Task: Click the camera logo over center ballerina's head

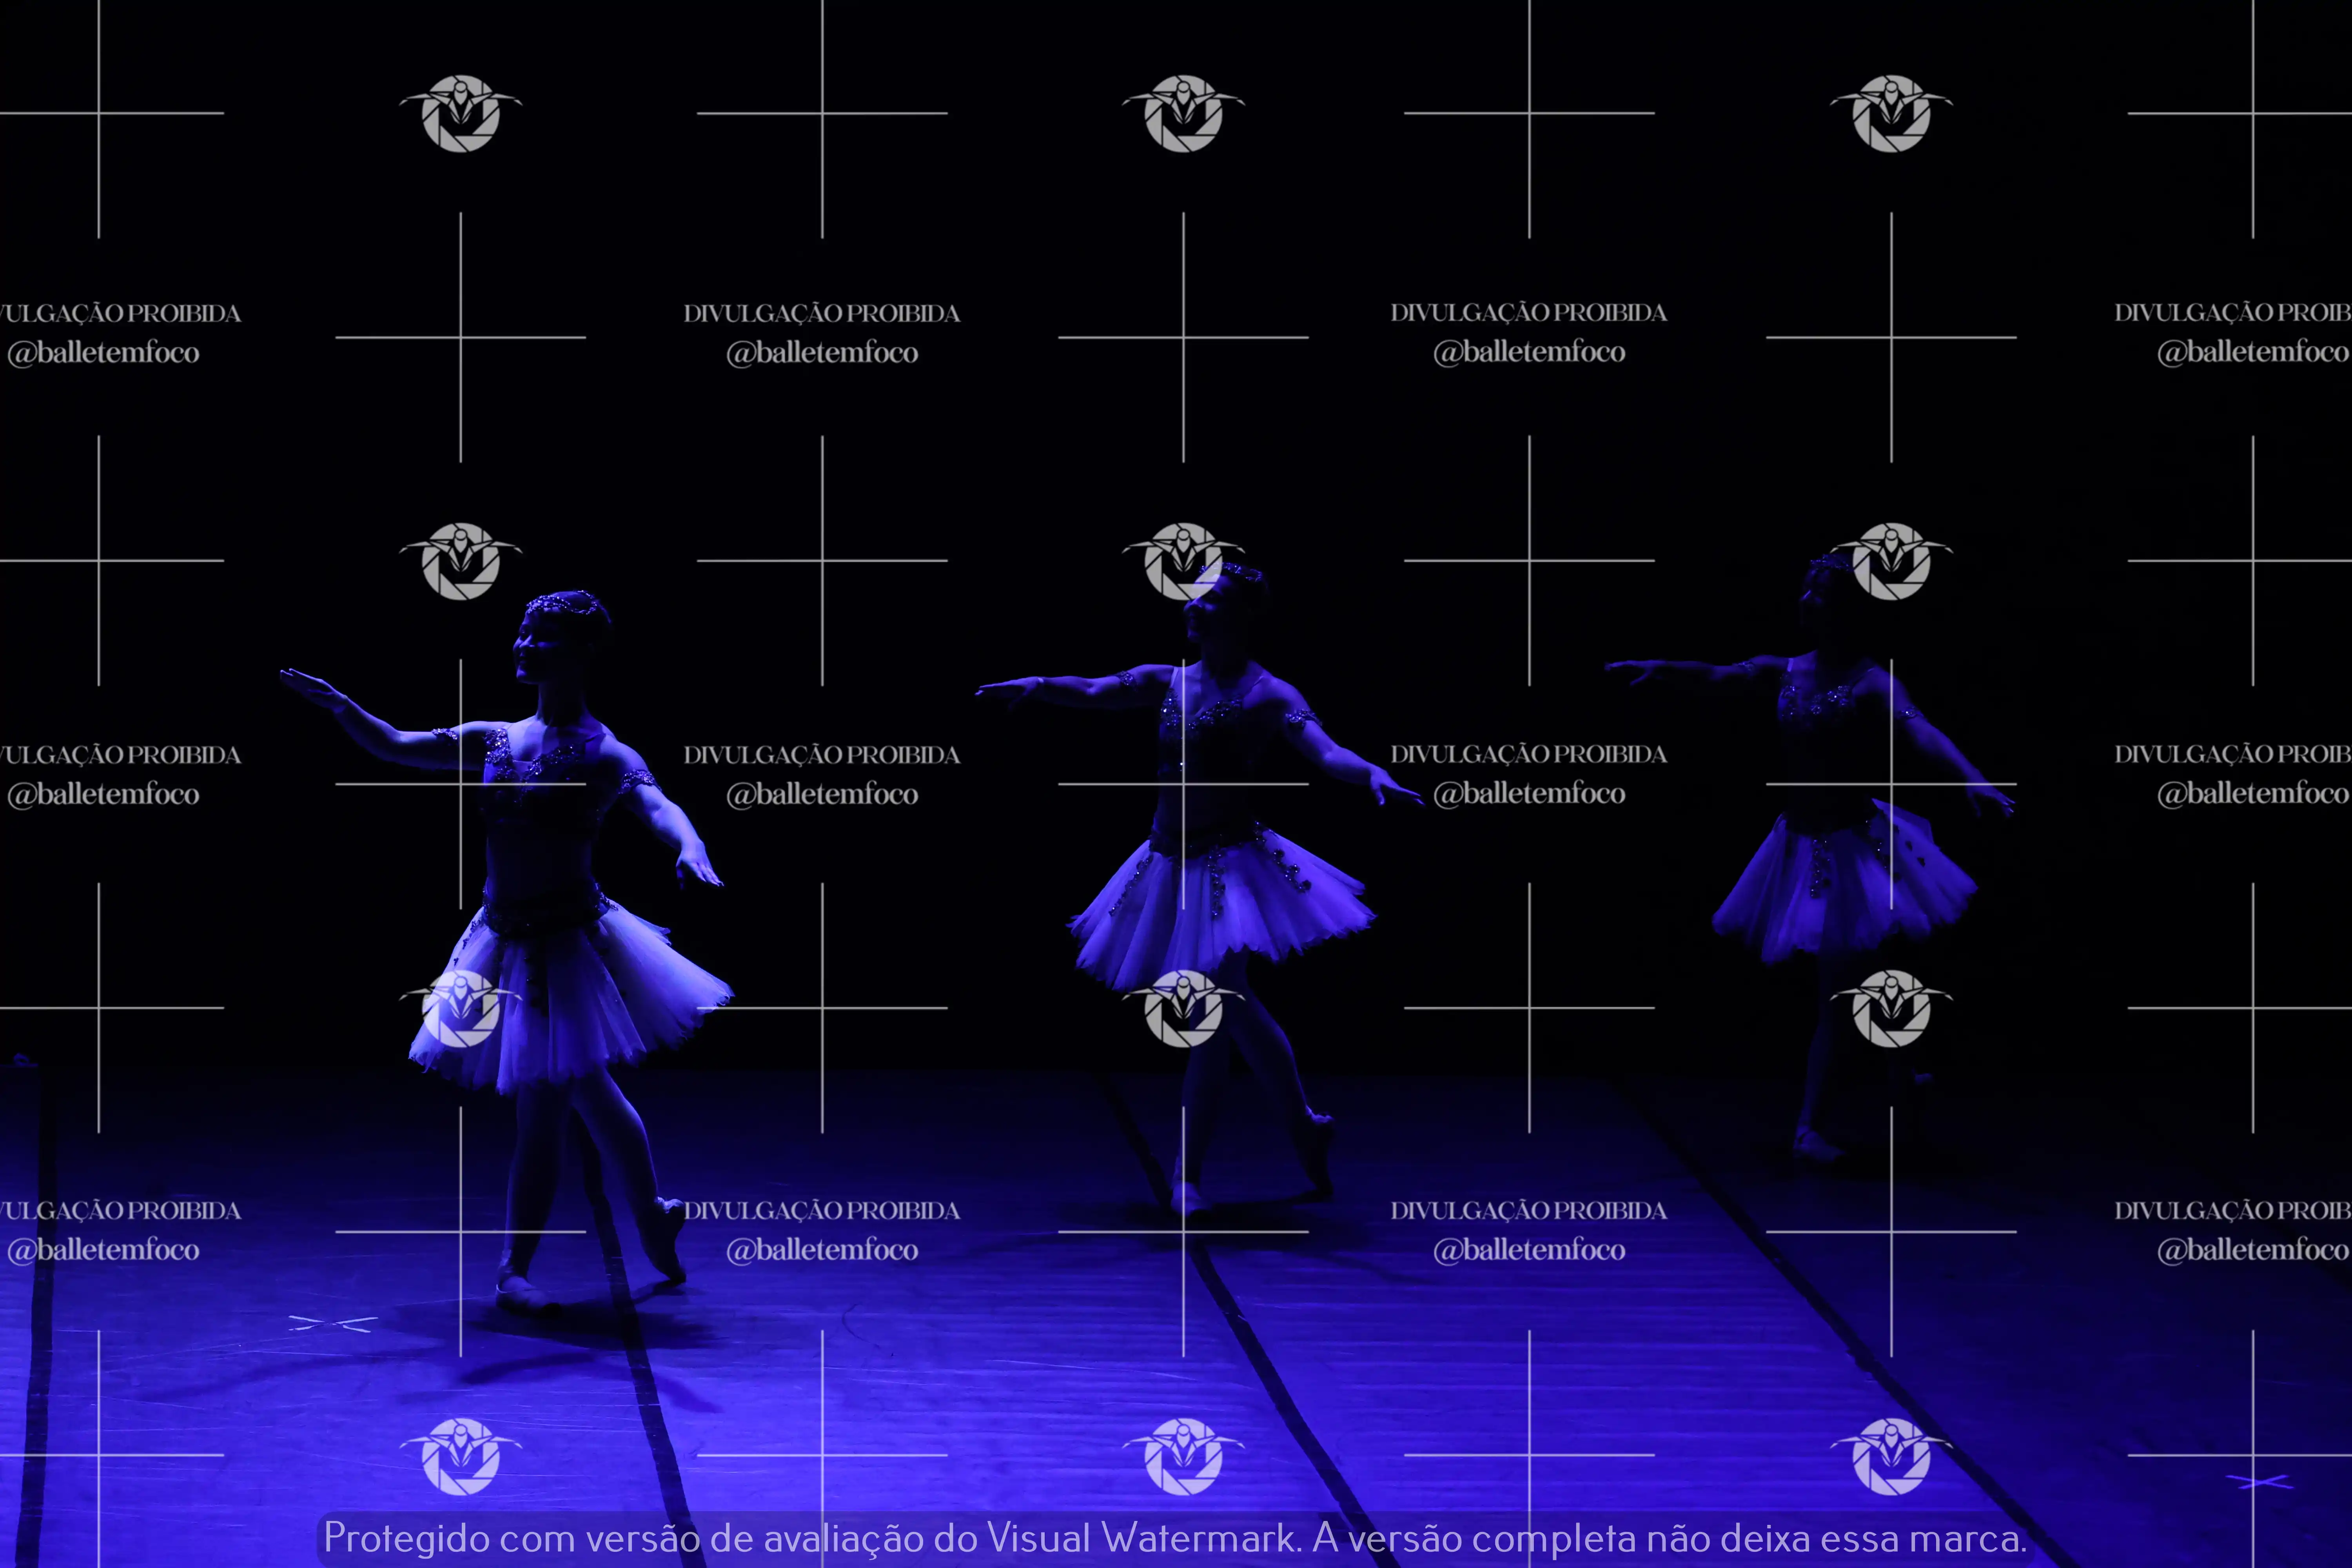Action: coord(1183,561)
